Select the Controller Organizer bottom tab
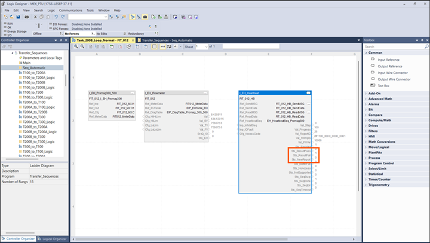This screenshot has height=243, width=430. coord(18,239)
